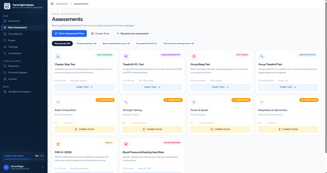Click the Start Assessment Flow button
327x173 pixels.
[69, 33]
